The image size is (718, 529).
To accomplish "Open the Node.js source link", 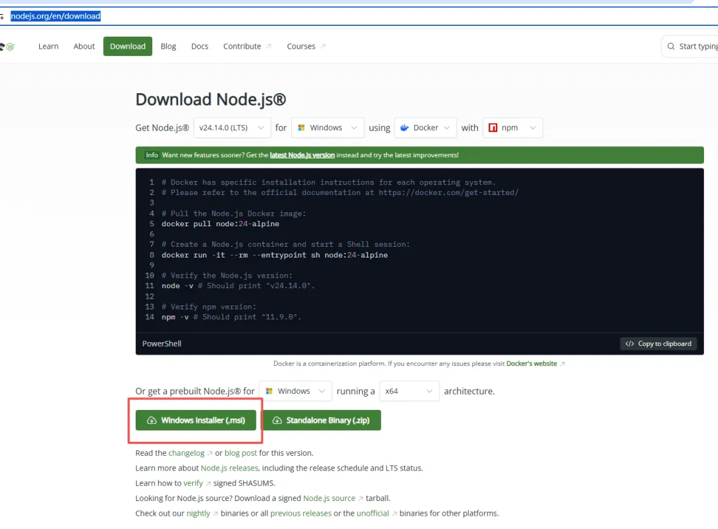I will click(329, 498).
